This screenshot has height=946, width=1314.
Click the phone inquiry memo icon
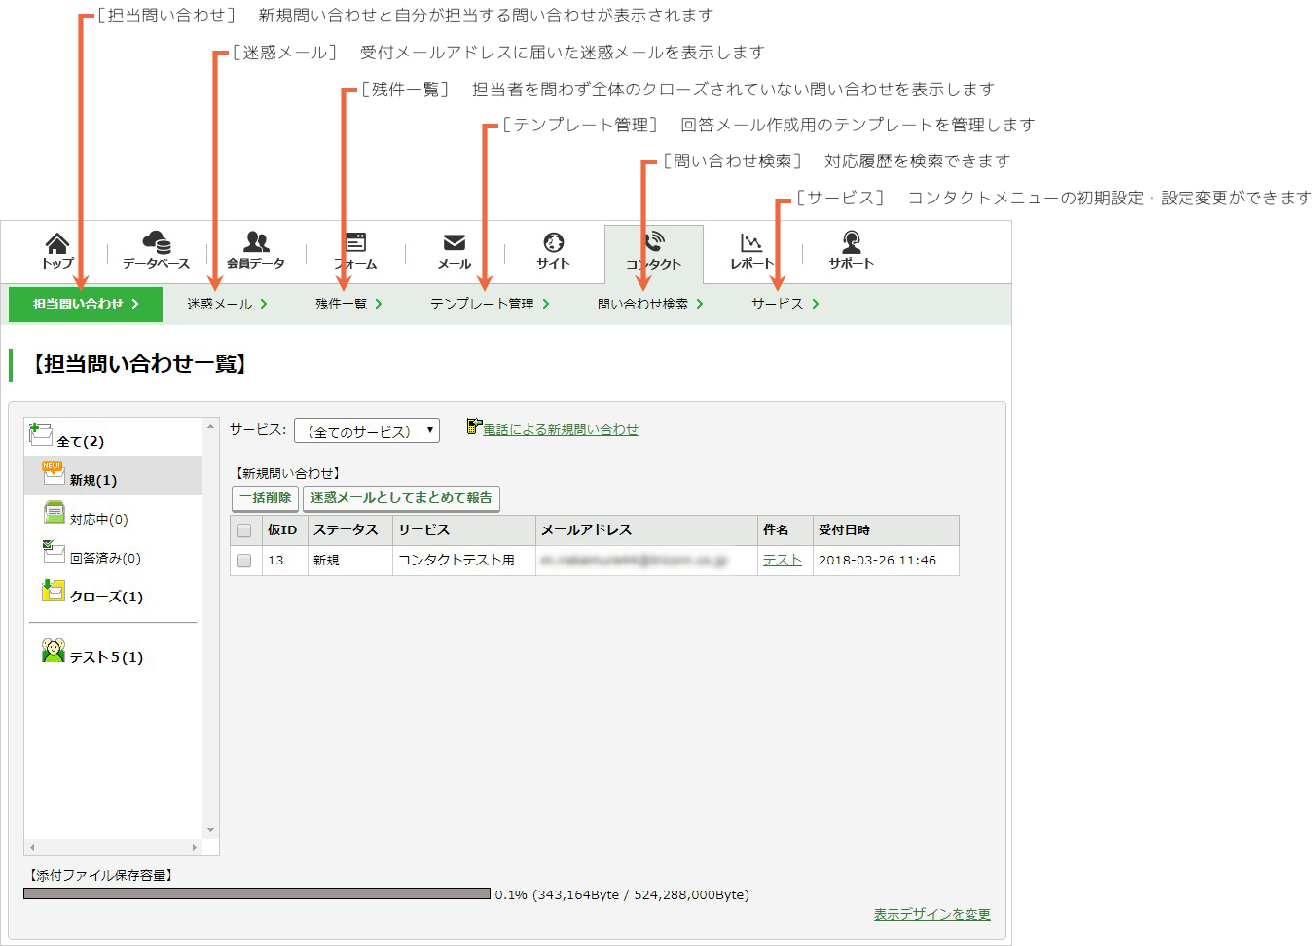(x=474, y=426)
